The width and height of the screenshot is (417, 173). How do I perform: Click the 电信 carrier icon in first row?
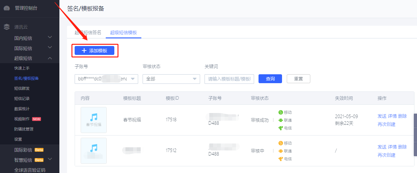281,128
